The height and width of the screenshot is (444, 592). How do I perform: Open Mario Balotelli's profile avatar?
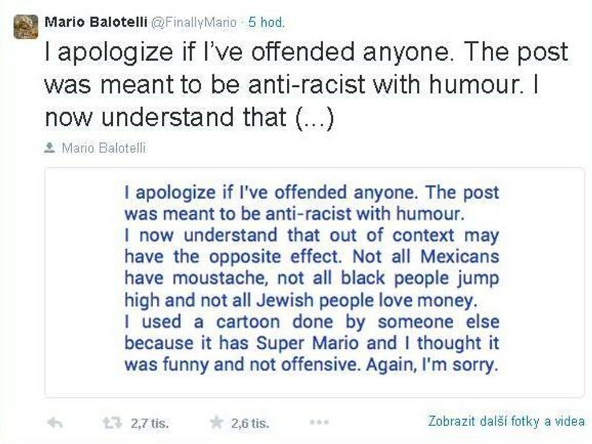pos(26,27)
